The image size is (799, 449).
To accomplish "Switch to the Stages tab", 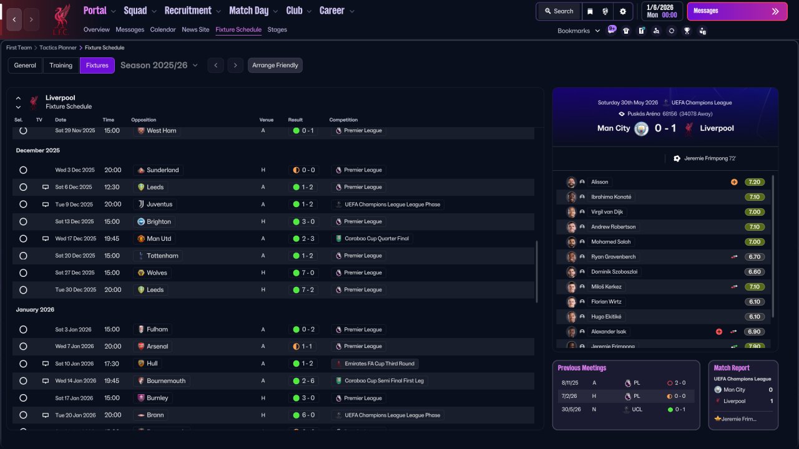I will pyautogui.click(x=277, y=29).
